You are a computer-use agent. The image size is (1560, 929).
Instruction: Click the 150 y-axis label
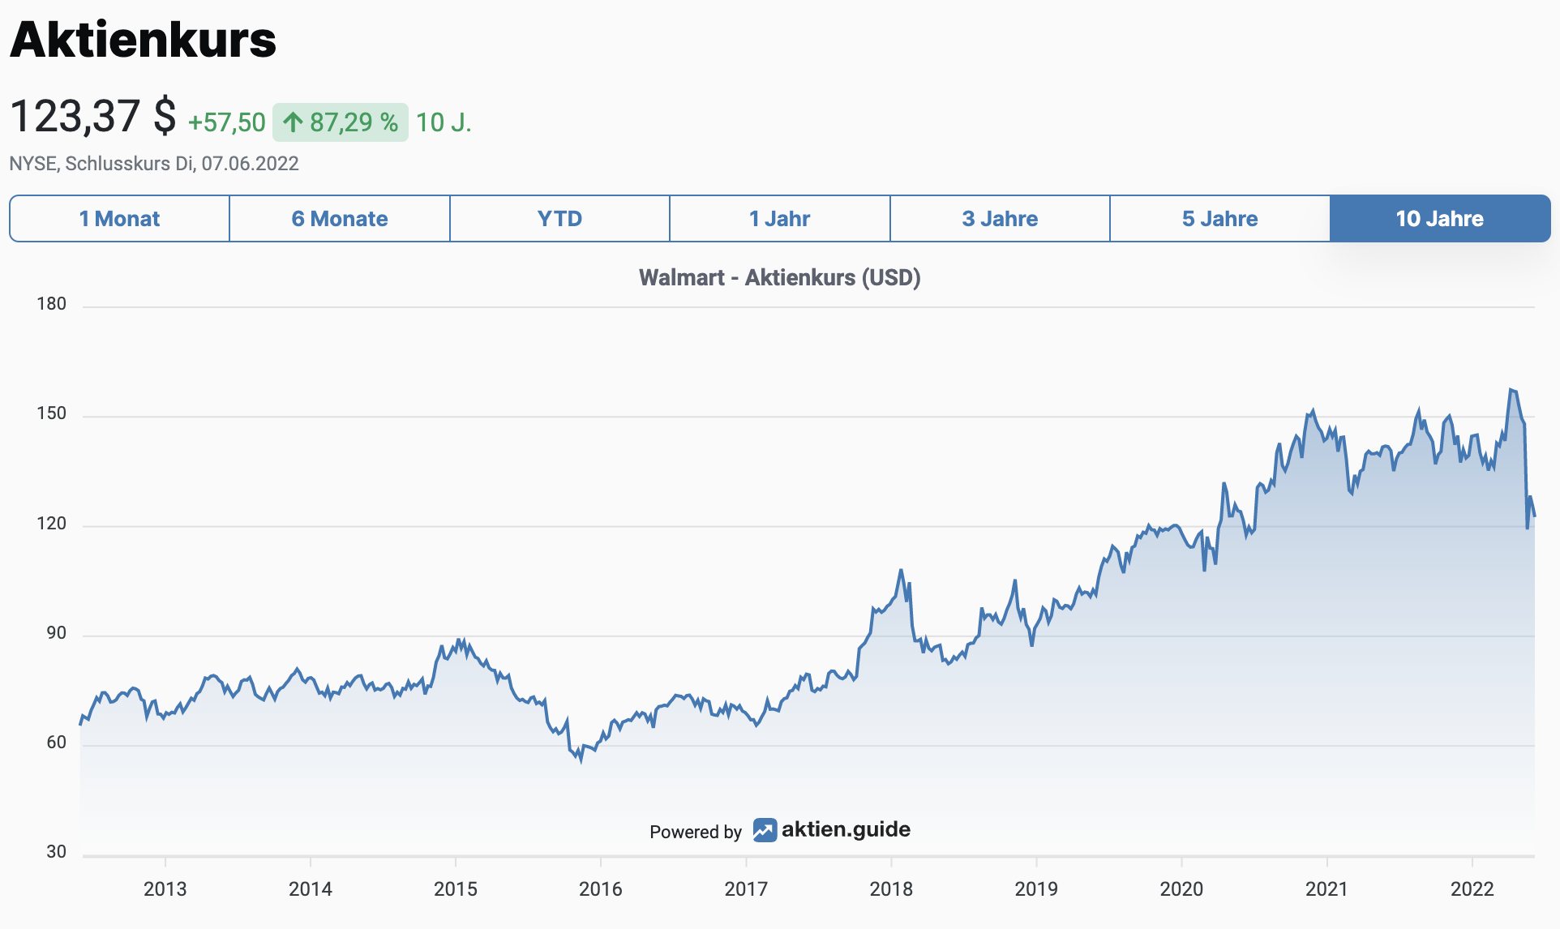pyautogui.click(x=51, y=413)
